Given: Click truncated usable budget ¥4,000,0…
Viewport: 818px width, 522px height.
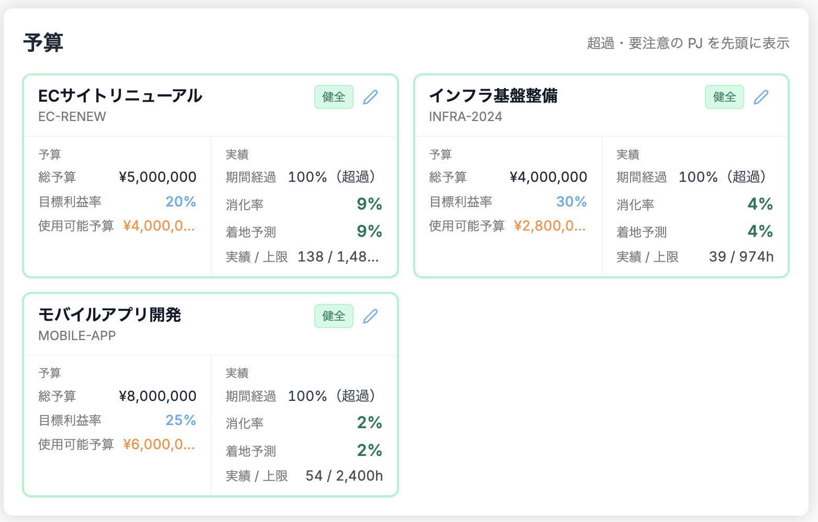Looking at the screenshot, I should coord(159,226).
